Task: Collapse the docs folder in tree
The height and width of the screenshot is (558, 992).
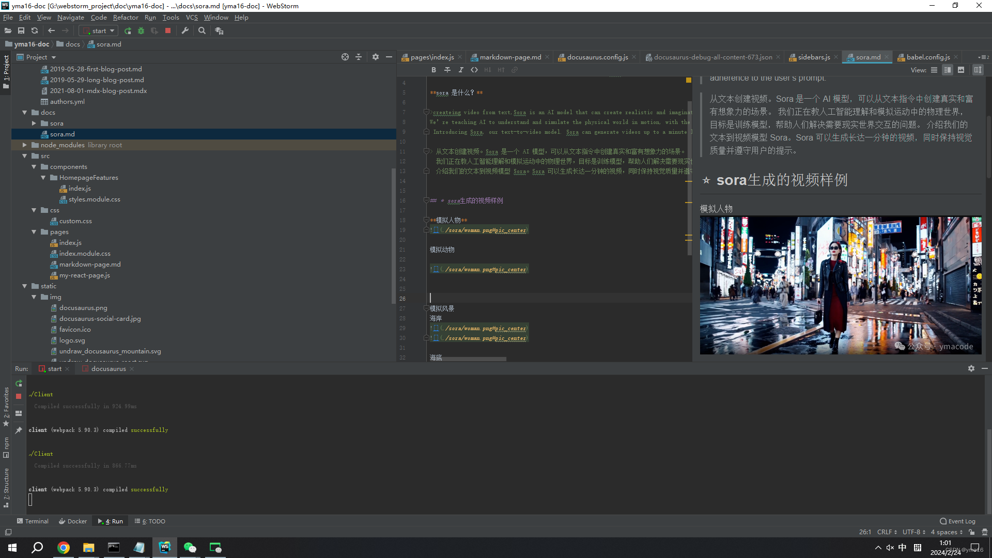Action: (x=24, y=113)
